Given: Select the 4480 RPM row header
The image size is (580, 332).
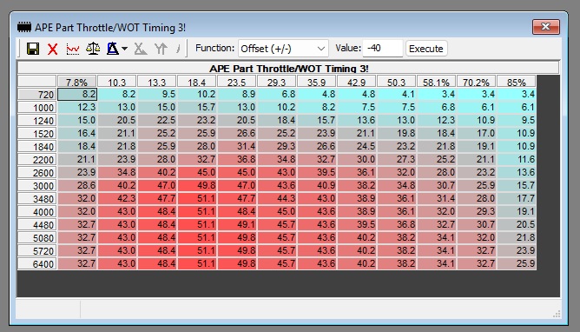Looking at the screenshot, I should pos(37,224).
